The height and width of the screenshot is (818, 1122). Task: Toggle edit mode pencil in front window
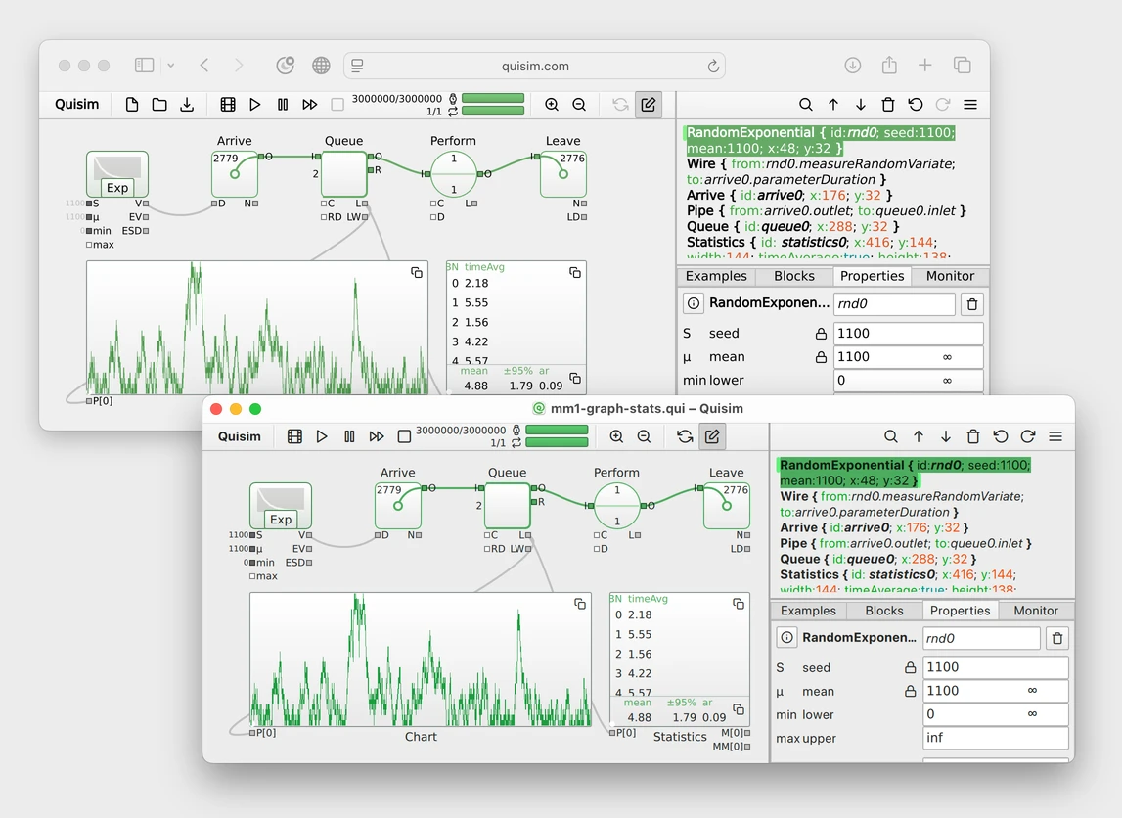tap(712, 436)
